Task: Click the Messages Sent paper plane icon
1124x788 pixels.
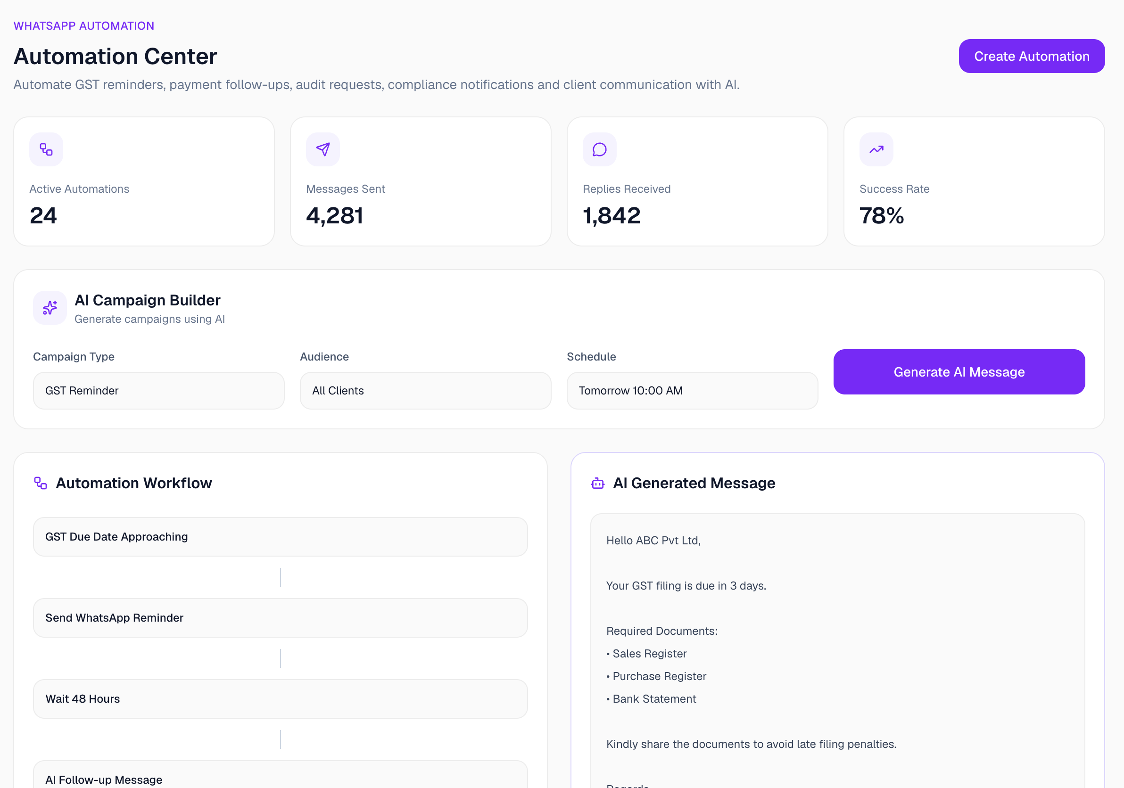Action: [x=322, y=149]
